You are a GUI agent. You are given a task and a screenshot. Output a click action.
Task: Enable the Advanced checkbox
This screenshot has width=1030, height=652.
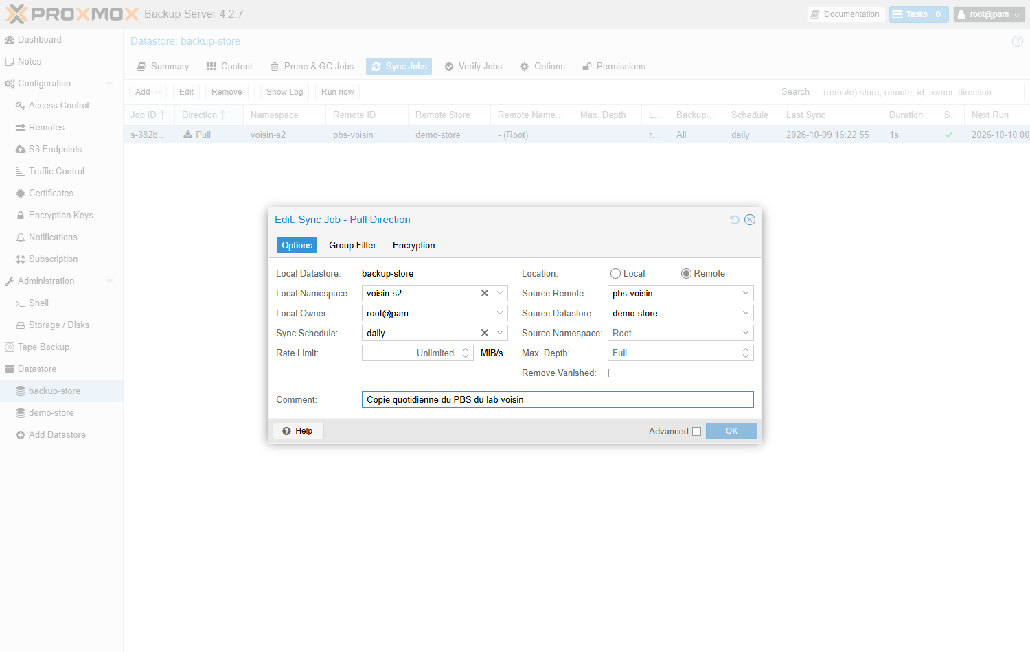coord(696,432)
